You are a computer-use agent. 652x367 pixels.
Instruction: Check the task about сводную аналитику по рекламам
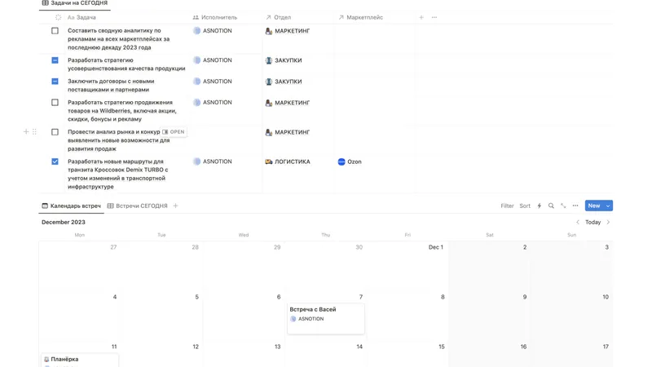[55, 31]
